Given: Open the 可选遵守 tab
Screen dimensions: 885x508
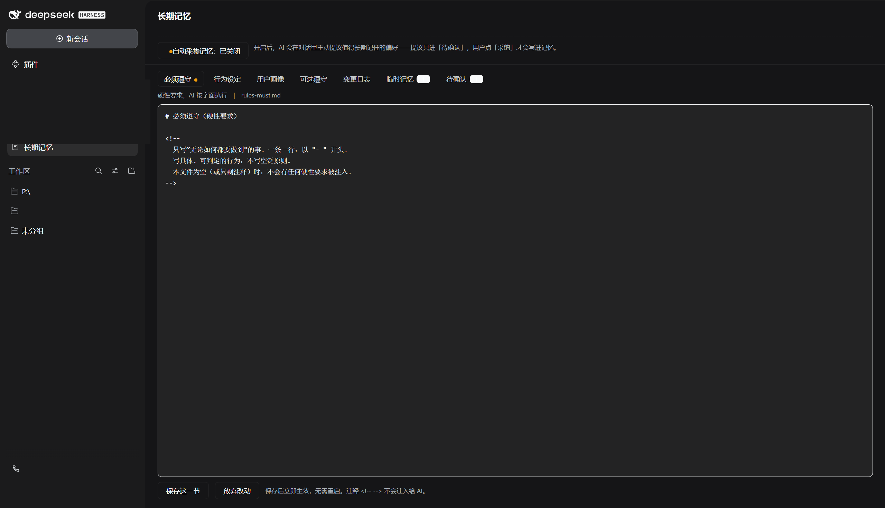Looking at the screenshot, I should [x=313, y=79].
